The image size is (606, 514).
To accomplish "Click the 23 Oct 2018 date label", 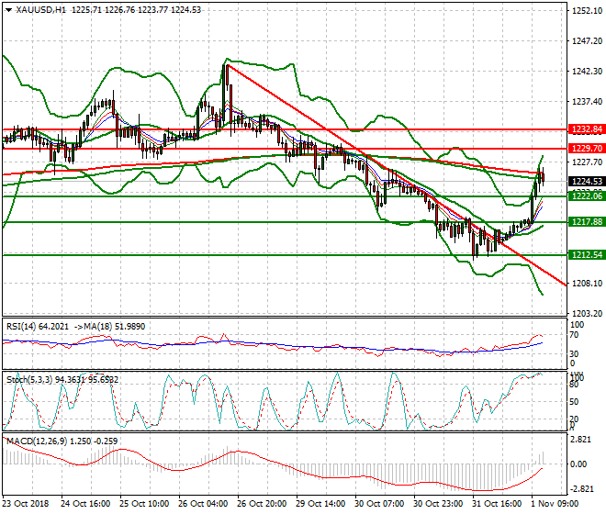I will click(26, 504).
